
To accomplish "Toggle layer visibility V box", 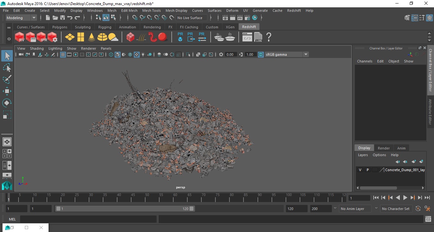I will (360, 170).
